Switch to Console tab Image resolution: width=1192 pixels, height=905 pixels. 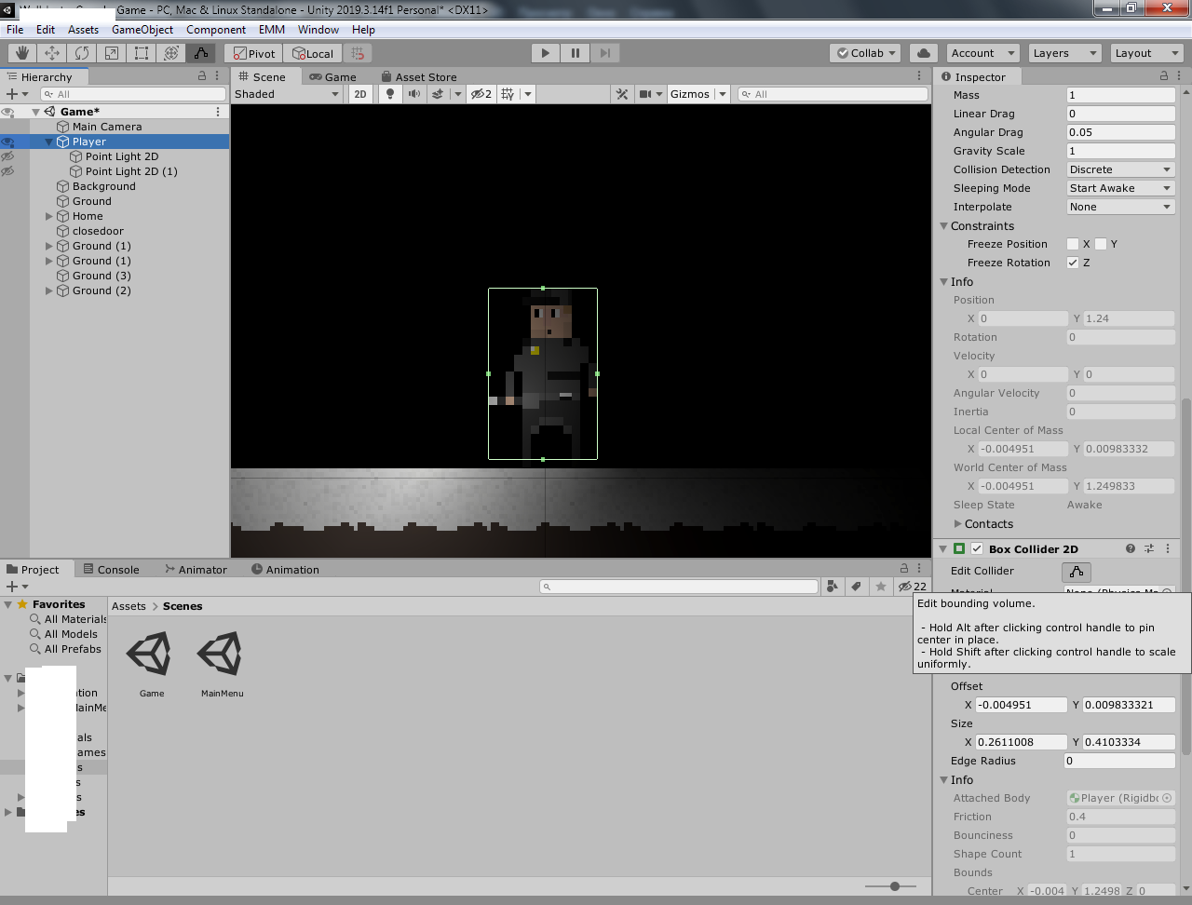pos(111,570)
